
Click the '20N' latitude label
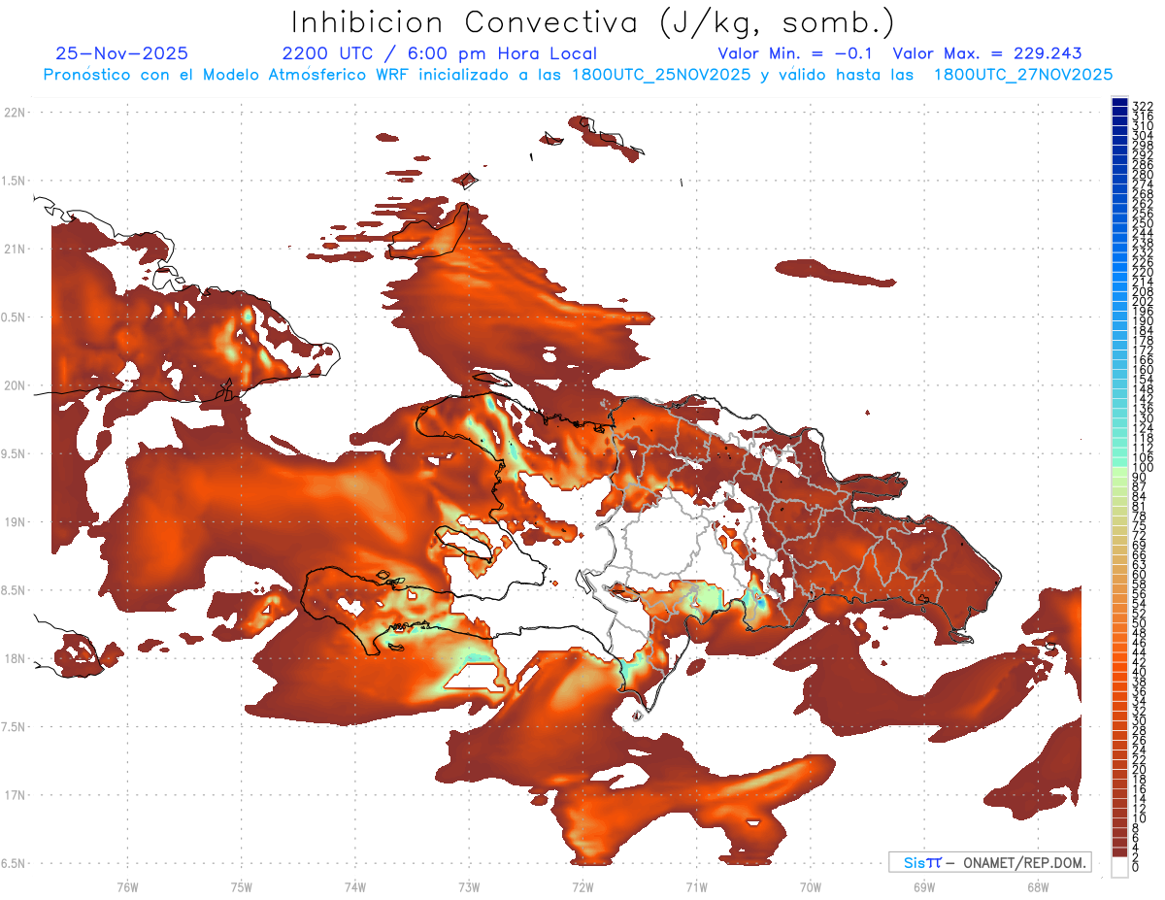click(15, 385)
